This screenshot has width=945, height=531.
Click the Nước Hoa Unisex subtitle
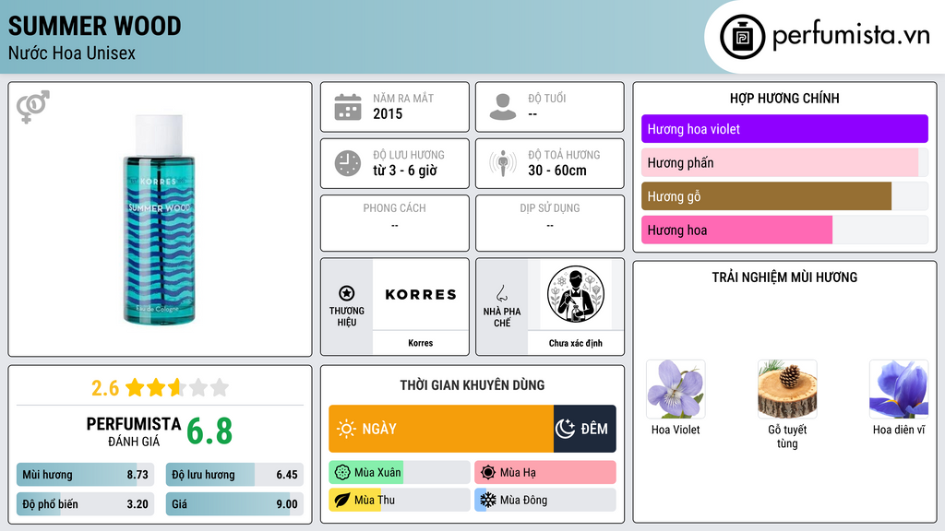tap(72, 53)
